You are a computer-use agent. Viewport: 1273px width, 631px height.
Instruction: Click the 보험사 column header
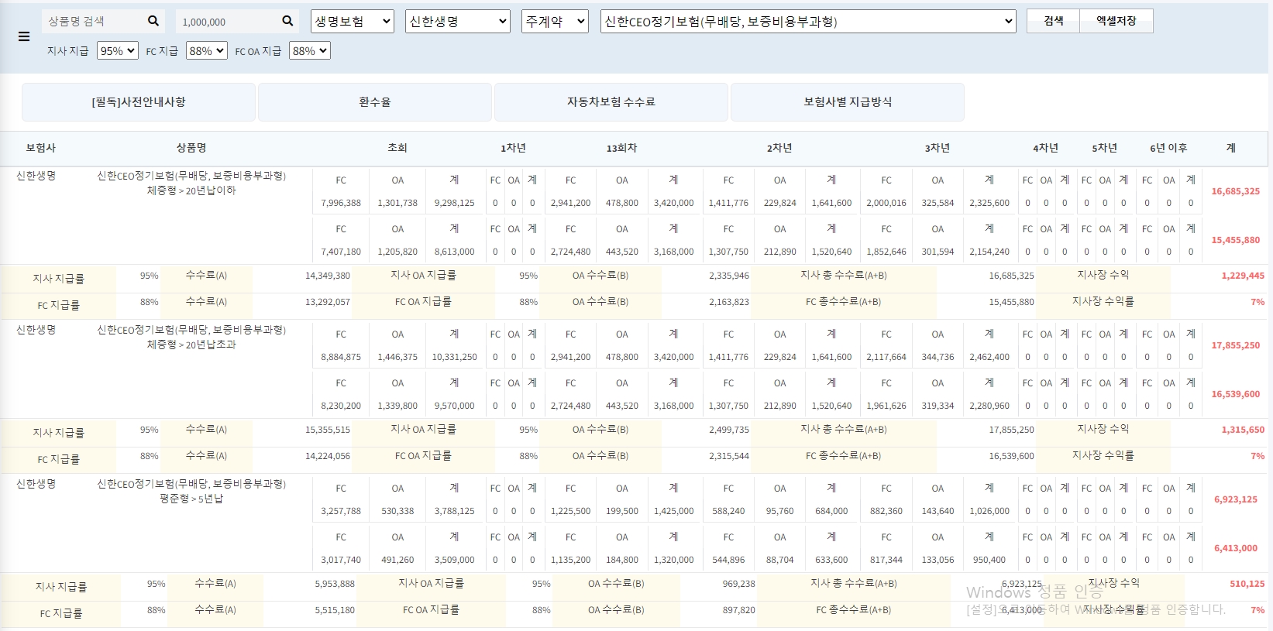coord(40,148)
